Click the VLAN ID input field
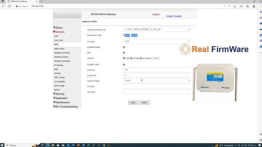This screenshot has width=262, height=147. point(157,70)
